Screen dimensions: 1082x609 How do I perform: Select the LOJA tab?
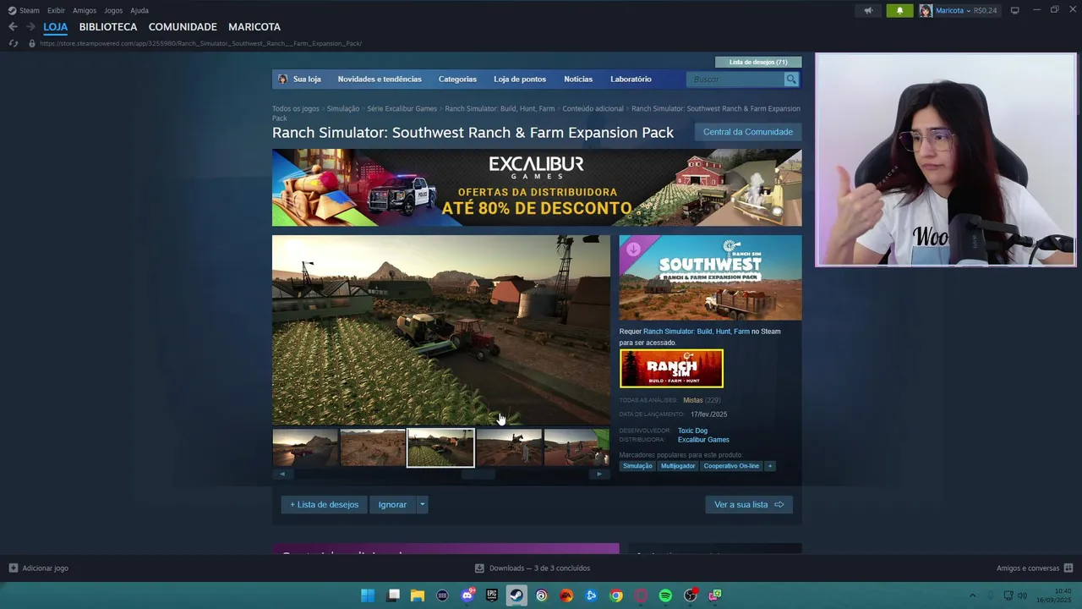pos(56,27)
